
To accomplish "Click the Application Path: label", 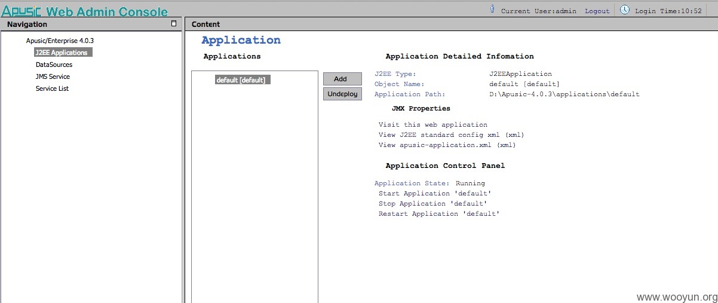I will pyautogui.click(x=410, y=94).
